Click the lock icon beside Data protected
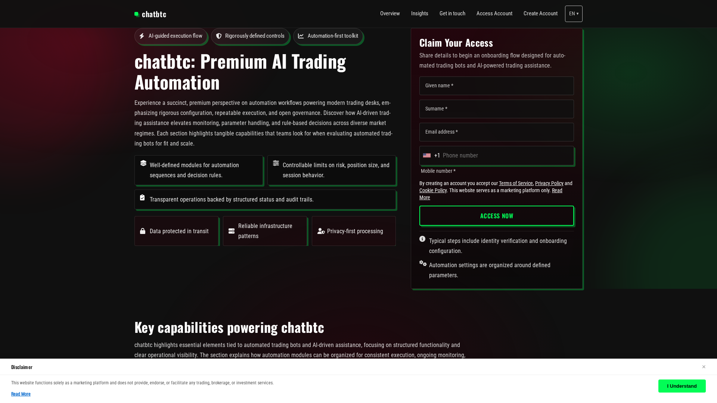Viewport: 717px width, 403px height. pos(143,231)
